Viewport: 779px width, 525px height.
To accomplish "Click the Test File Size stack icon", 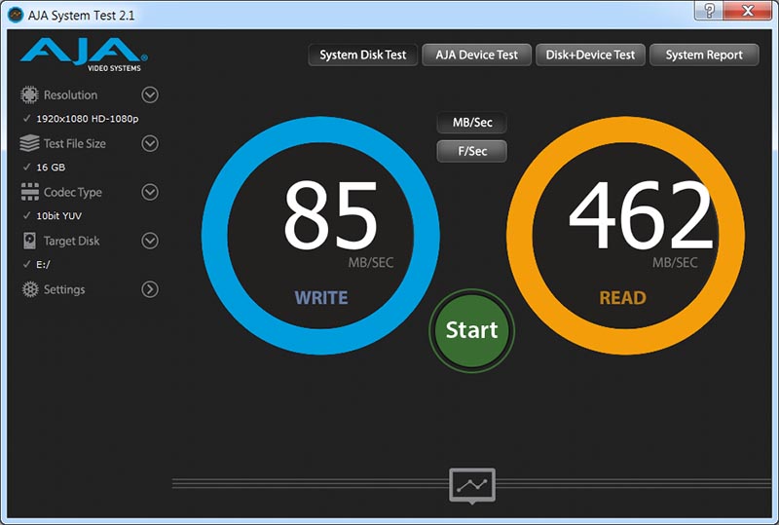I will coord(29,143).
